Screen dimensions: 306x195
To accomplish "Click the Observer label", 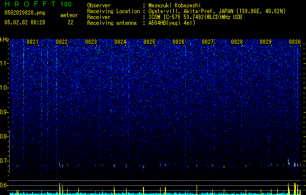I will 99,5.
